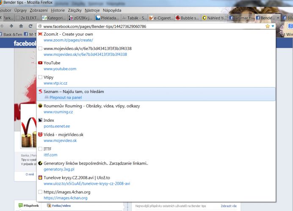Click the Tunelove krysy Ulož.to favicon
Screen dimensions: 293x211
pos(40,178)
